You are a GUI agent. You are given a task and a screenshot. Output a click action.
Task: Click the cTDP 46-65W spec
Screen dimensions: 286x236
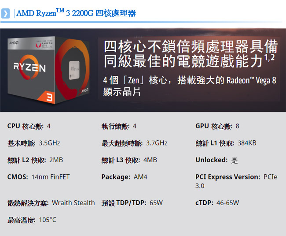tap(217, 203)
